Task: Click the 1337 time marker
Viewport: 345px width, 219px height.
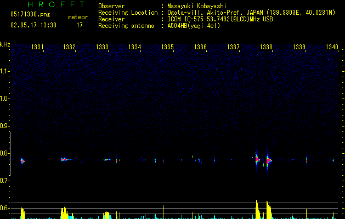Action: [233, 47]
